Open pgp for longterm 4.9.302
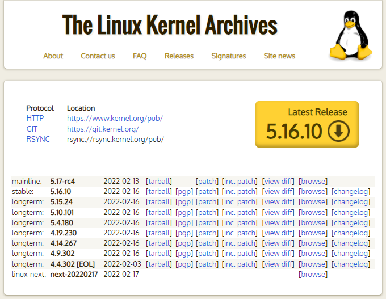This screenshot has width=386, height=299. click(184, 253)
